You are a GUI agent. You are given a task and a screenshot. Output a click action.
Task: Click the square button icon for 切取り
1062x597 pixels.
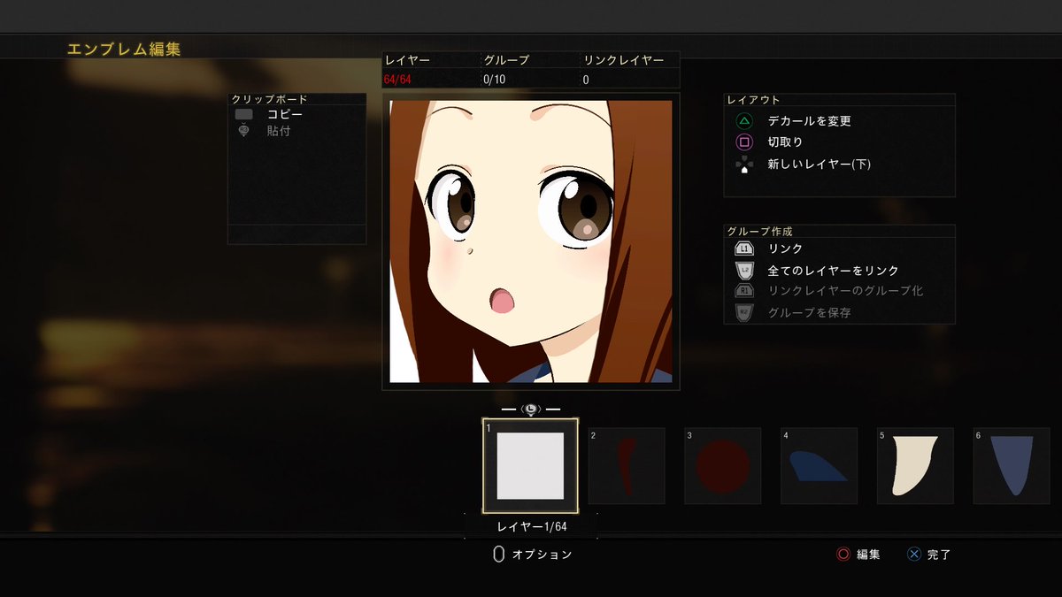click(744, 142)
